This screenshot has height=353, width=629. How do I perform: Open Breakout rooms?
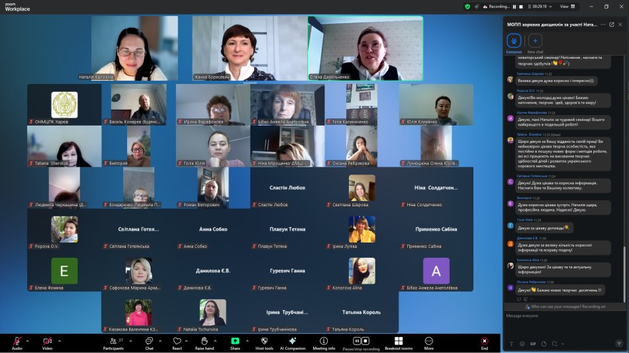click(398, 341)
